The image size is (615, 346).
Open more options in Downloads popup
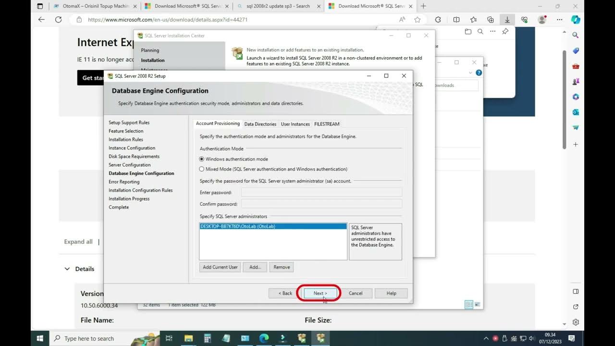click(492, 31)
